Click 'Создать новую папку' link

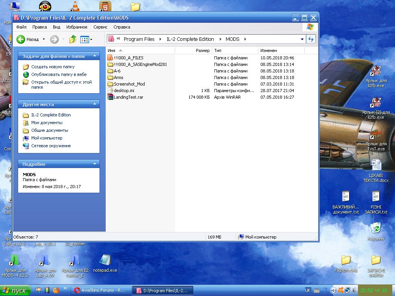point(53,67)
